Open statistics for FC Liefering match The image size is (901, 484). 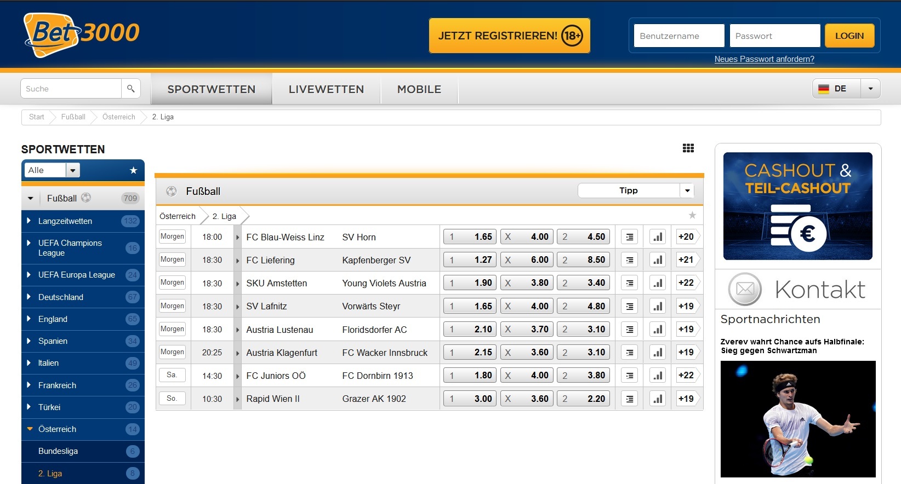point(657,260)
